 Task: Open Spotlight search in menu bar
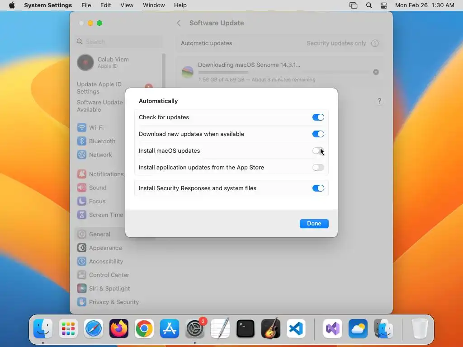pos(369,5)
